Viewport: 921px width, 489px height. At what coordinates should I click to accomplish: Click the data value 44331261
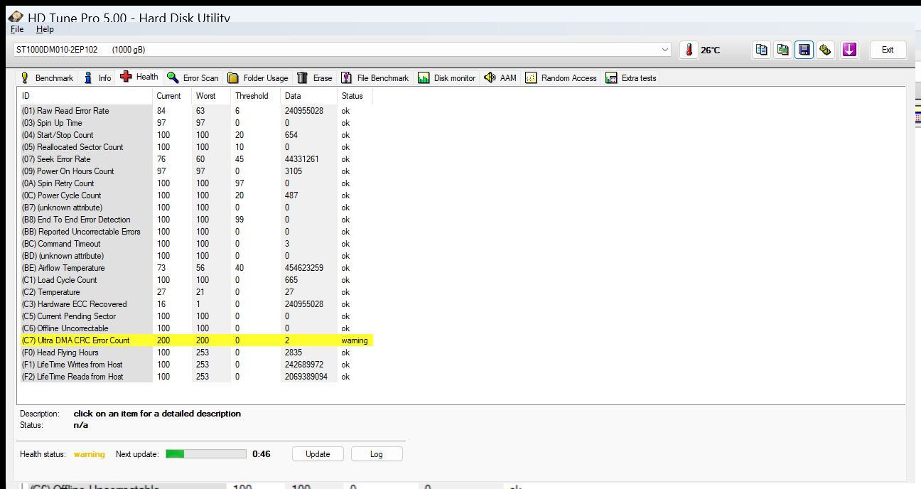[x=301, y=159]
